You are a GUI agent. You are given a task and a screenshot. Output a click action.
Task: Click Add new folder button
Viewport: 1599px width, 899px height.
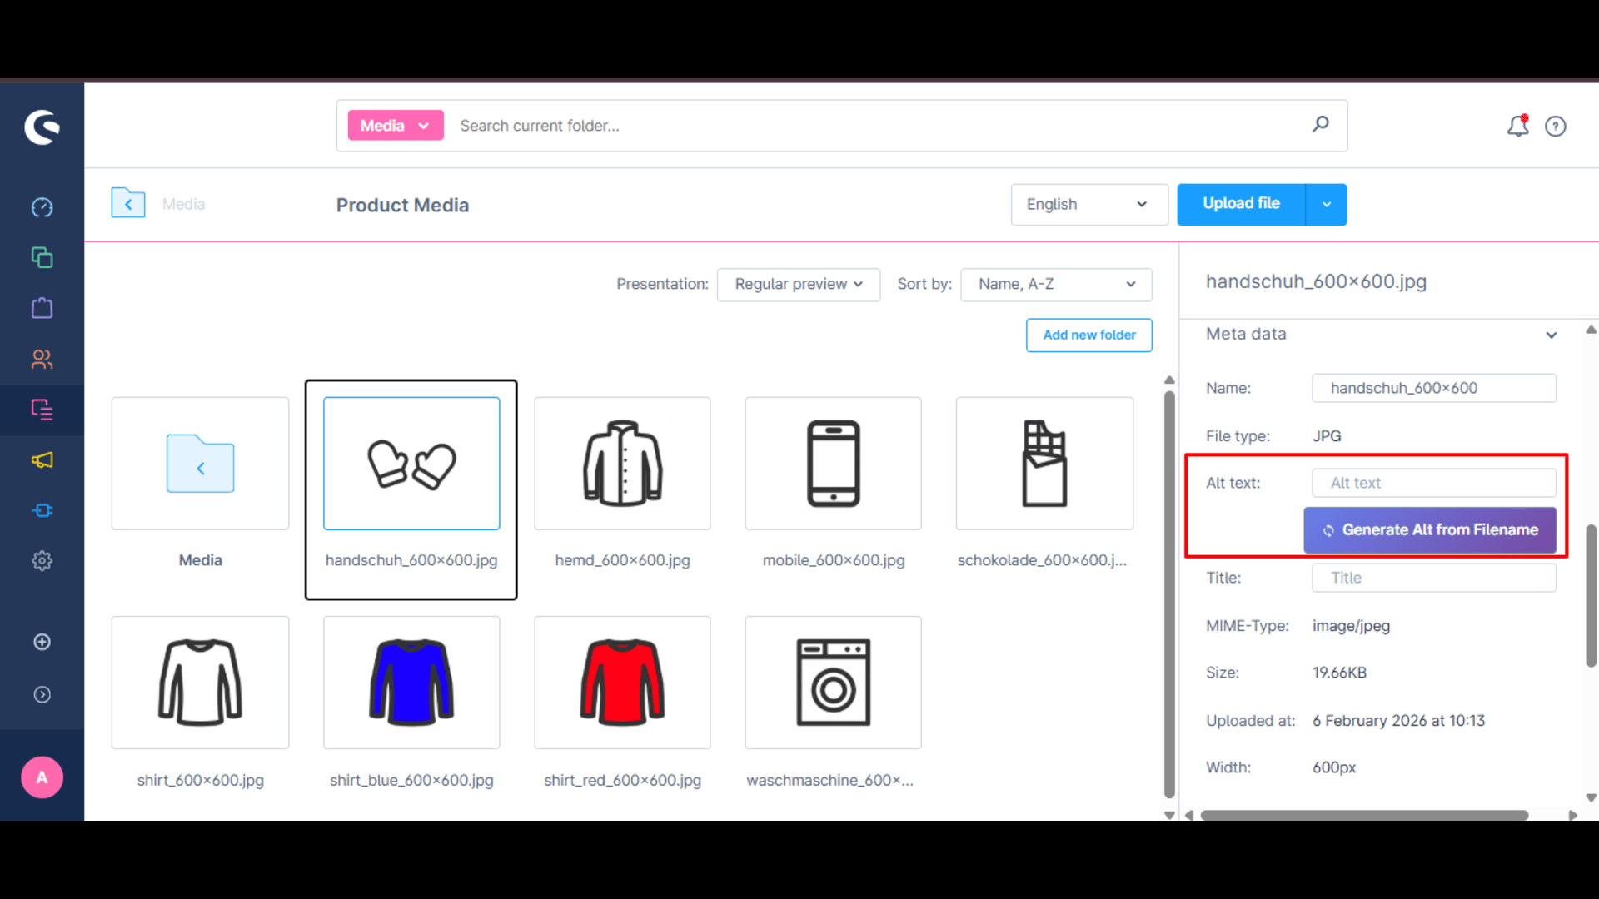pyautogui.click(x=1089, y=335)
